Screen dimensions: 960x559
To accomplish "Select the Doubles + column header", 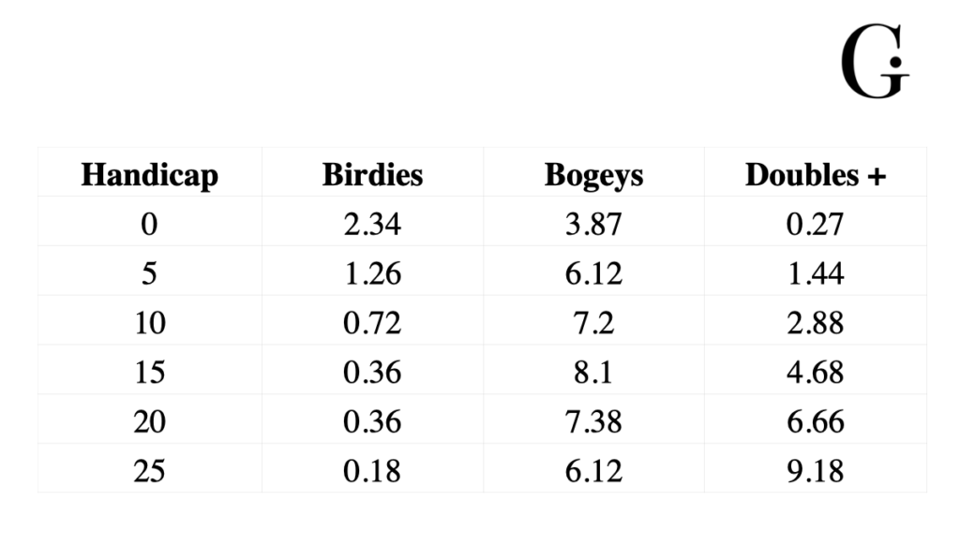I will pyautogui.click(x=815, y=175).
